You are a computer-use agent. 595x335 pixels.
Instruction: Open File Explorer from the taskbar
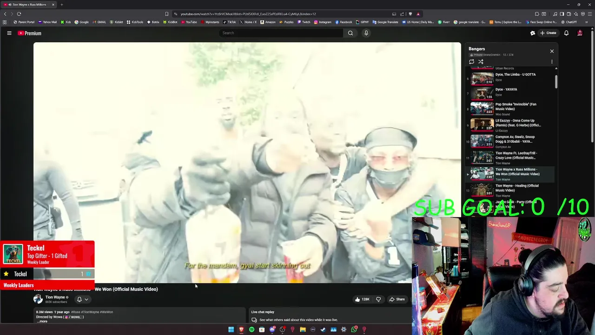click(x=303, y=329)
